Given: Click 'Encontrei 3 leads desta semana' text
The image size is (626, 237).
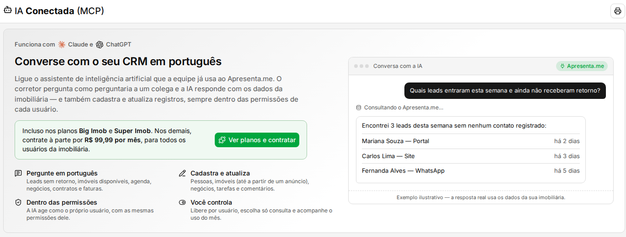Looking at the screenshot, I should [454, 125].
